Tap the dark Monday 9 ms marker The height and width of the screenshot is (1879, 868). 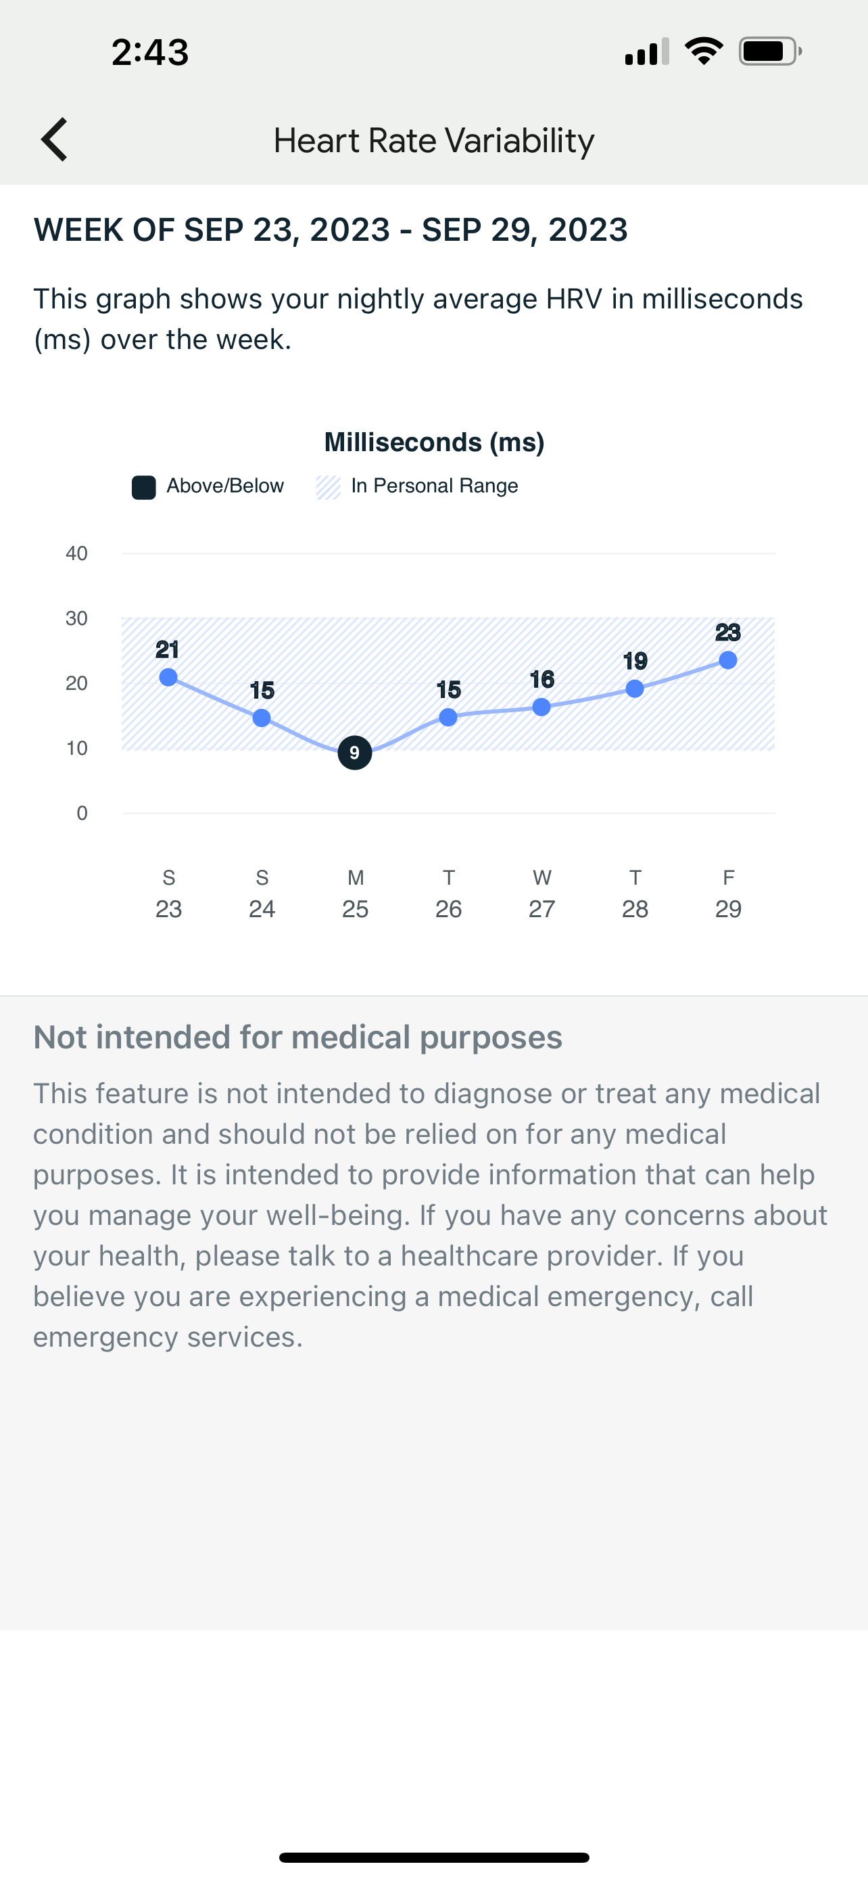point(355,753)
